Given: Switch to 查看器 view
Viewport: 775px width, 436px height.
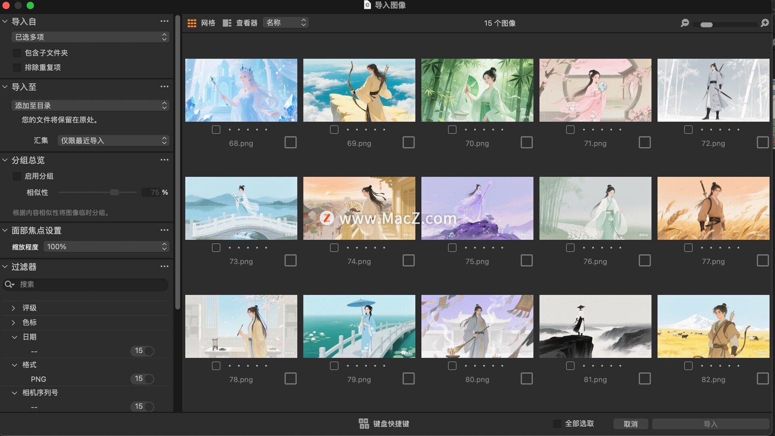Looking at the screenshot, I should click(247, 23).
